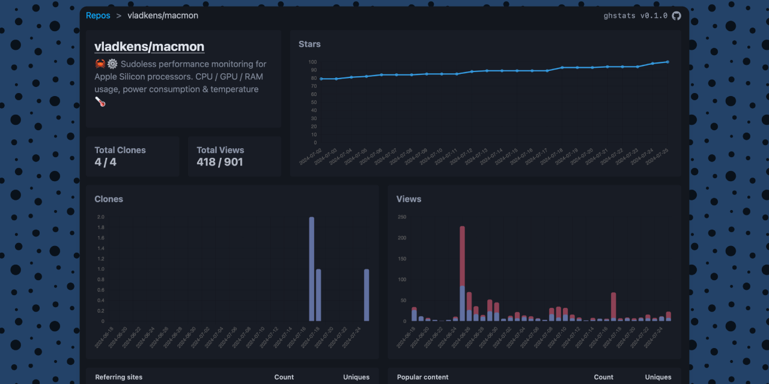Click the tallest bar in the Clones chart
Viewport: 769px width, 384px height.
coord(311,269)
